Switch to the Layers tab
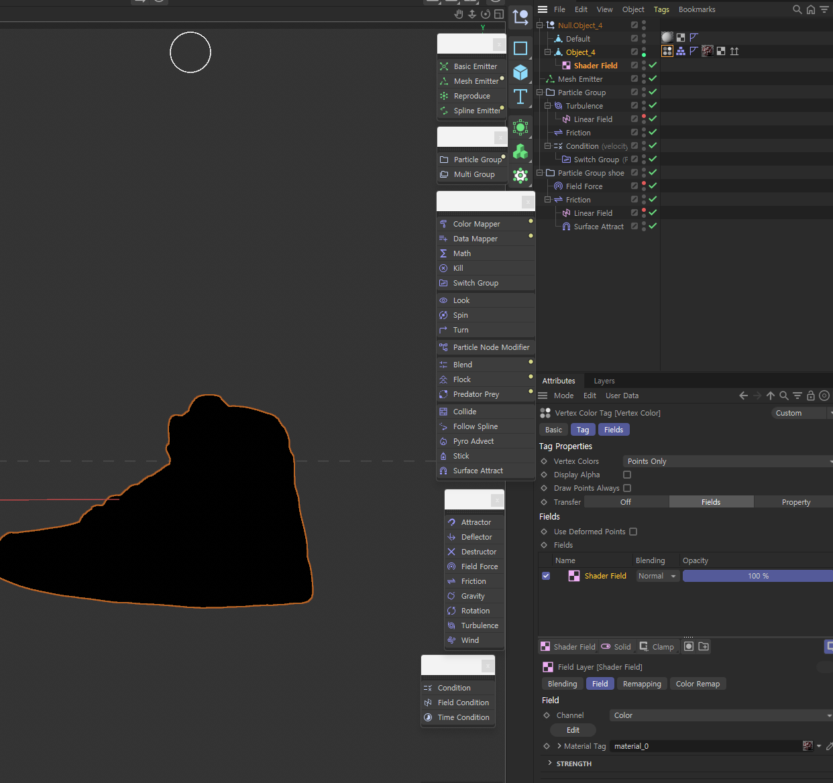 click(x=604, y=381)
